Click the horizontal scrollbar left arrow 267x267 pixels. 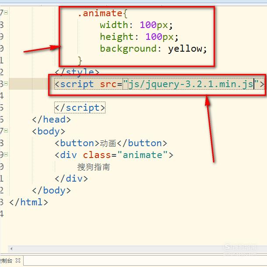tap(11, 249)
